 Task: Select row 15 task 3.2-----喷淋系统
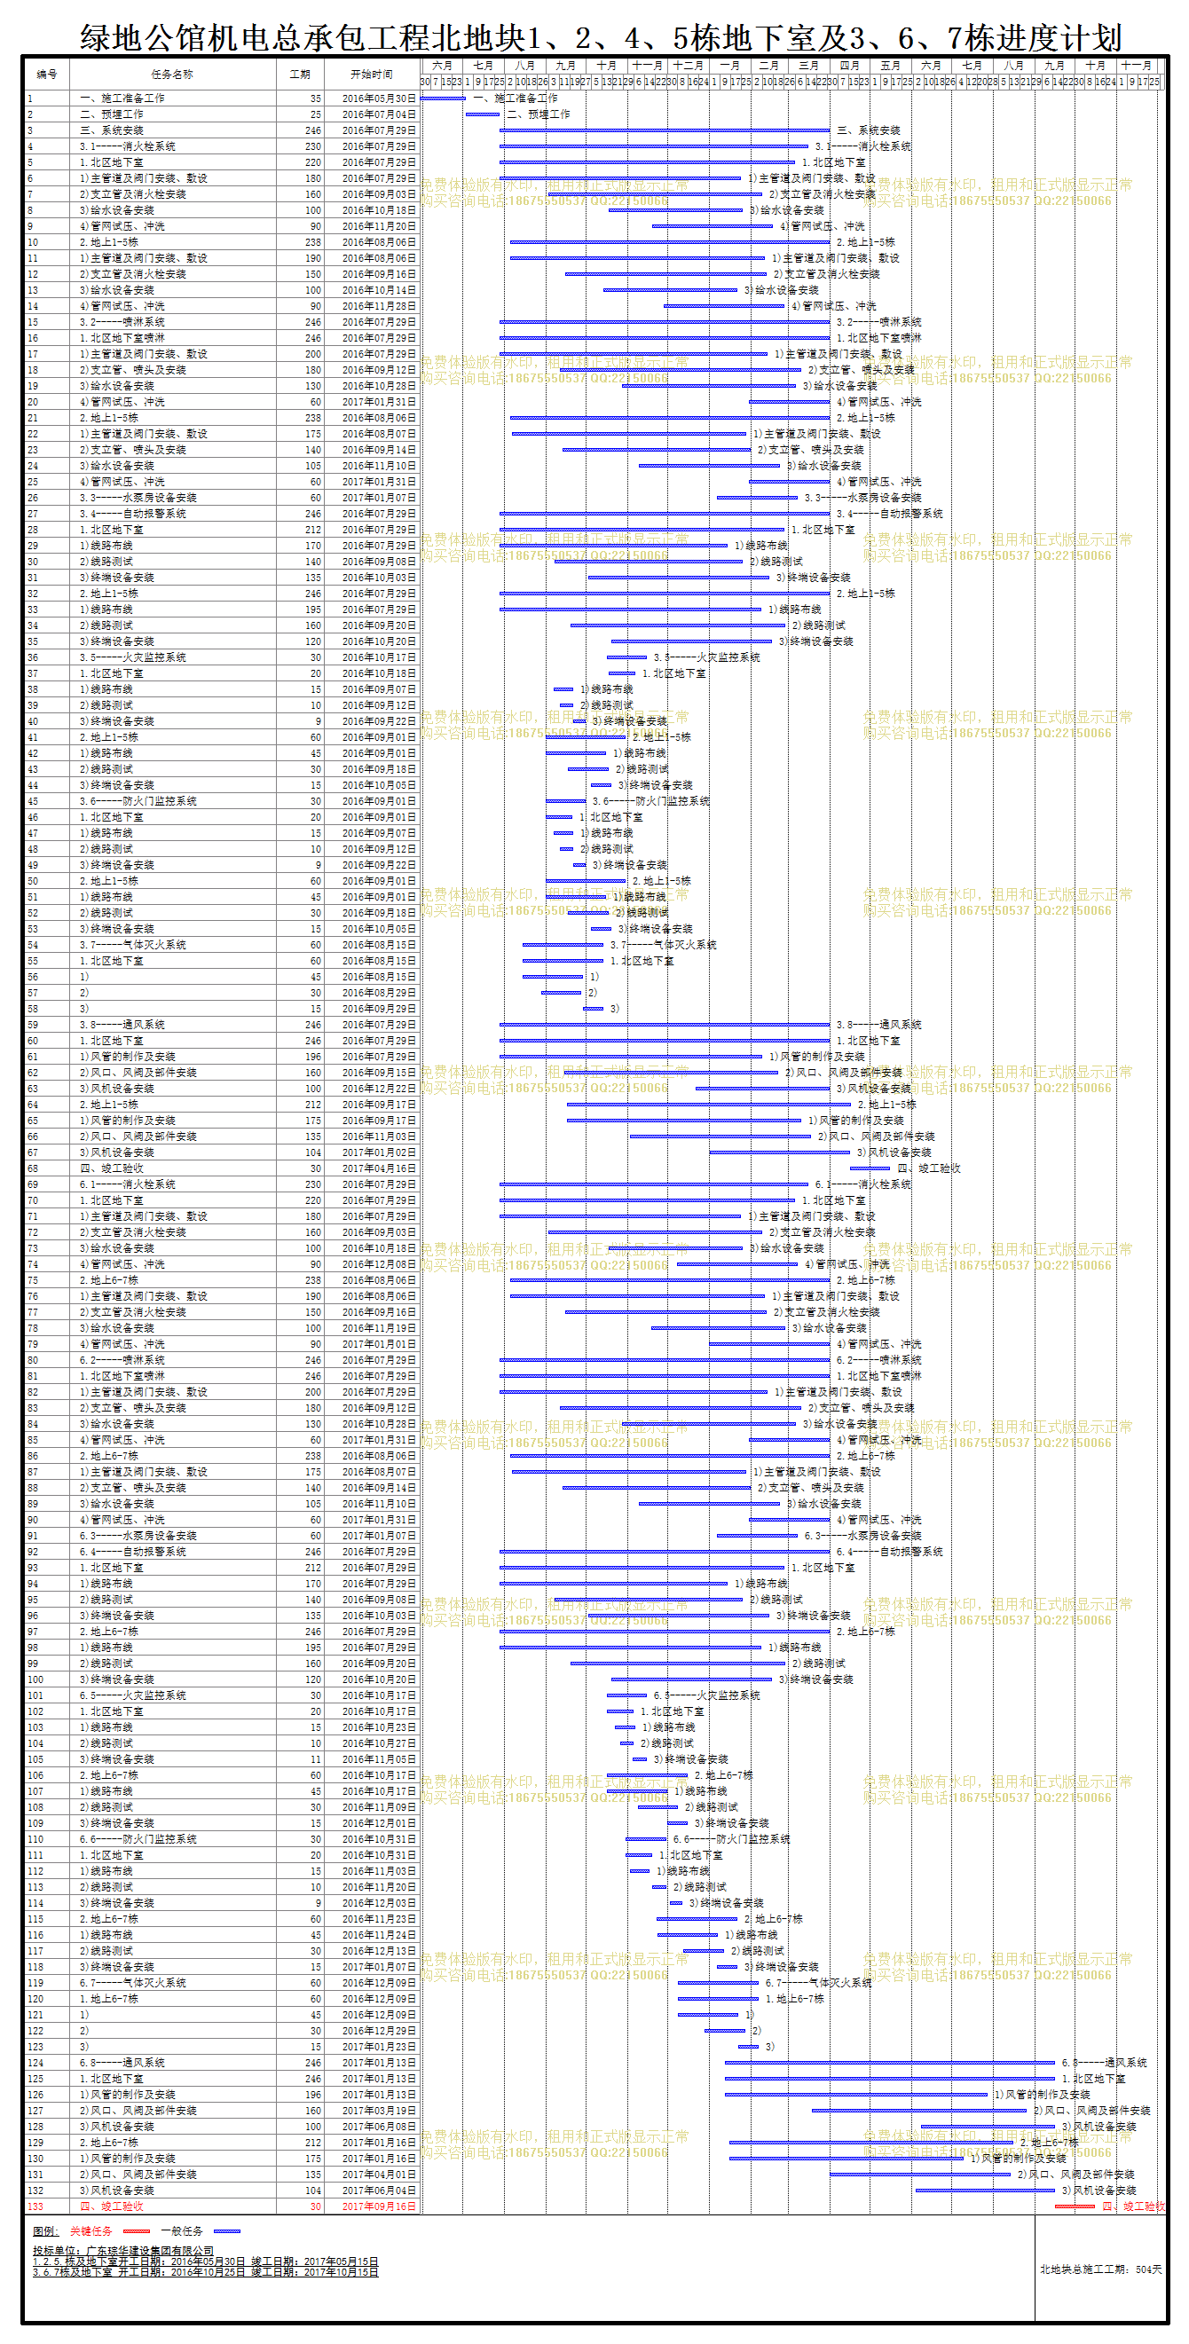[122, 322]
